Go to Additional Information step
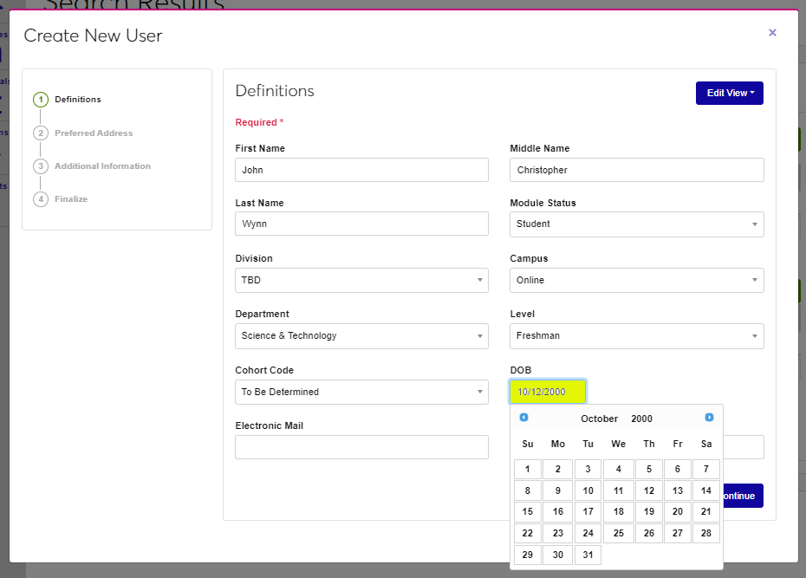 pyautogui.click(x=101, y=166)
